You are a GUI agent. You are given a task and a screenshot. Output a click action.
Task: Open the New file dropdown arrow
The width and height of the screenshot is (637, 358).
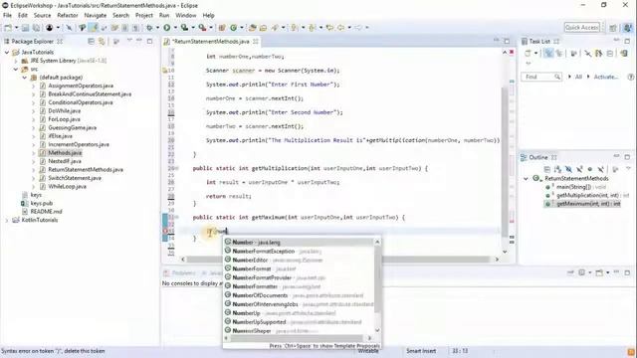16,28
